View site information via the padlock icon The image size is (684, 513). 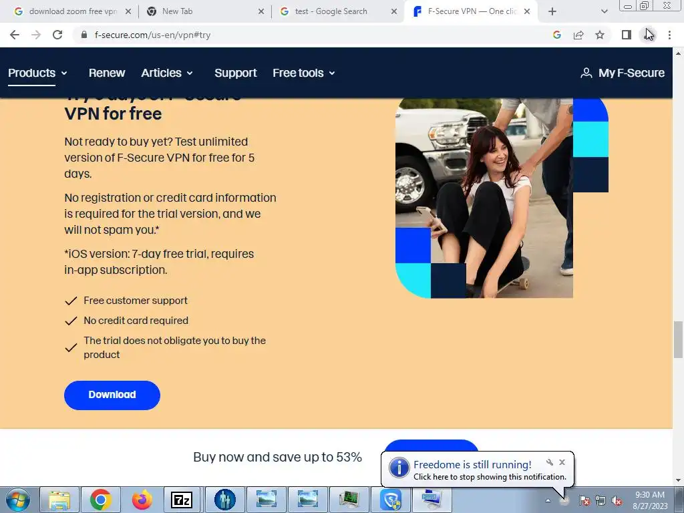84,35
